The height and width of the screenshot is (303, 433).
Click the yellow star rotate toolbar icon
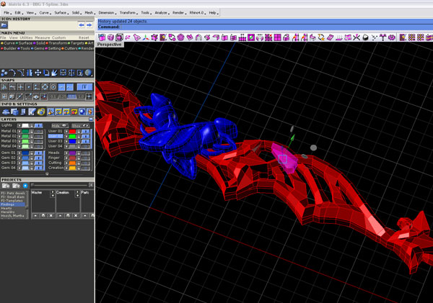pyautogui.click(x=321, y=37)
